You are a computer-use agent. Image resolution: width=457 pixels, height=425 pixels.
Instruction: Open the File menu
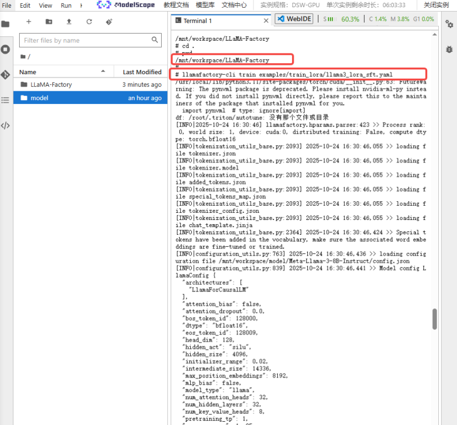pyautogui.click(x=7, y=5)
